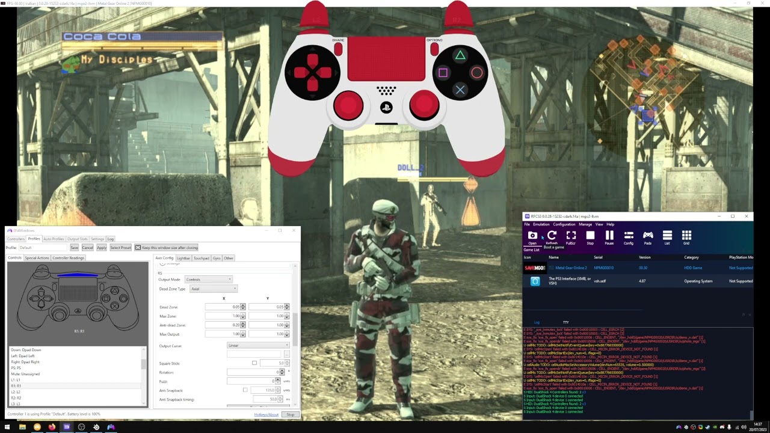
Task: Open the RPCS3 Config icon
Action: (629, 236)
